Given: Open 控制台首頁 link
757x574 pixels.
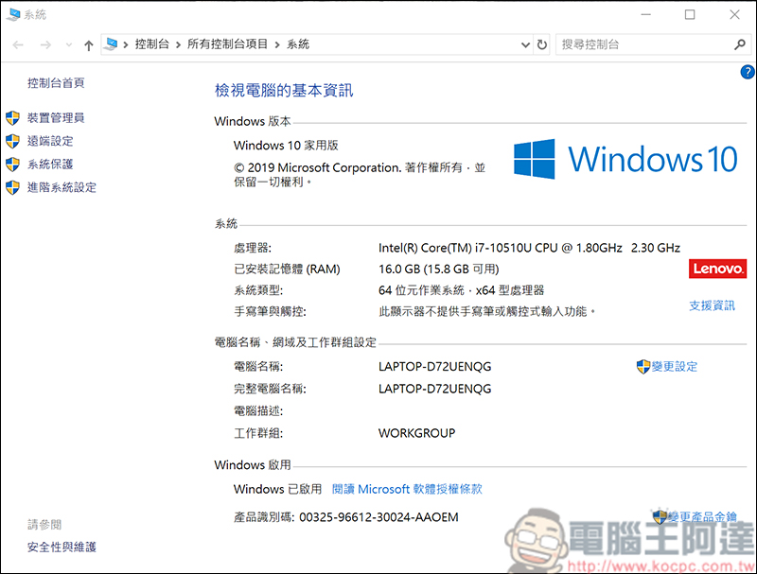Looking at the screenshot, I should (56, 83).
